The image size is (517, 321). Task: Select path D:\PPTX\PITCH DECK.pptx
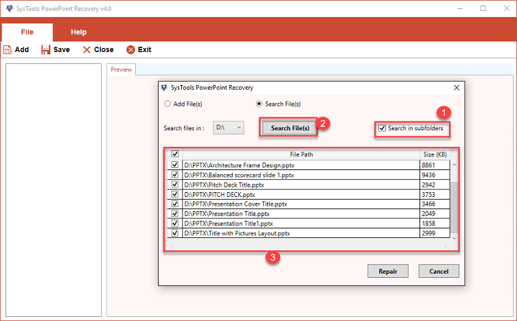pos(220,194)
